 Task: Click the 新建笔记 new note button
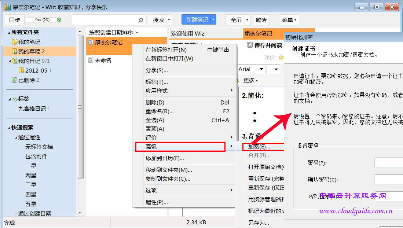tap(197, 19)
